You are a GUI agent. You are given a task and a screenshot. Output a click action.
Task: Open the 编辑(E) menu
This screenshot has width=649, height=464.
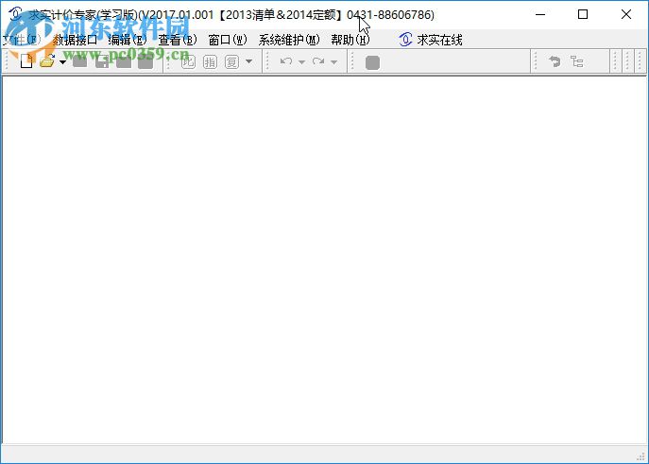[x=128, y=40]
